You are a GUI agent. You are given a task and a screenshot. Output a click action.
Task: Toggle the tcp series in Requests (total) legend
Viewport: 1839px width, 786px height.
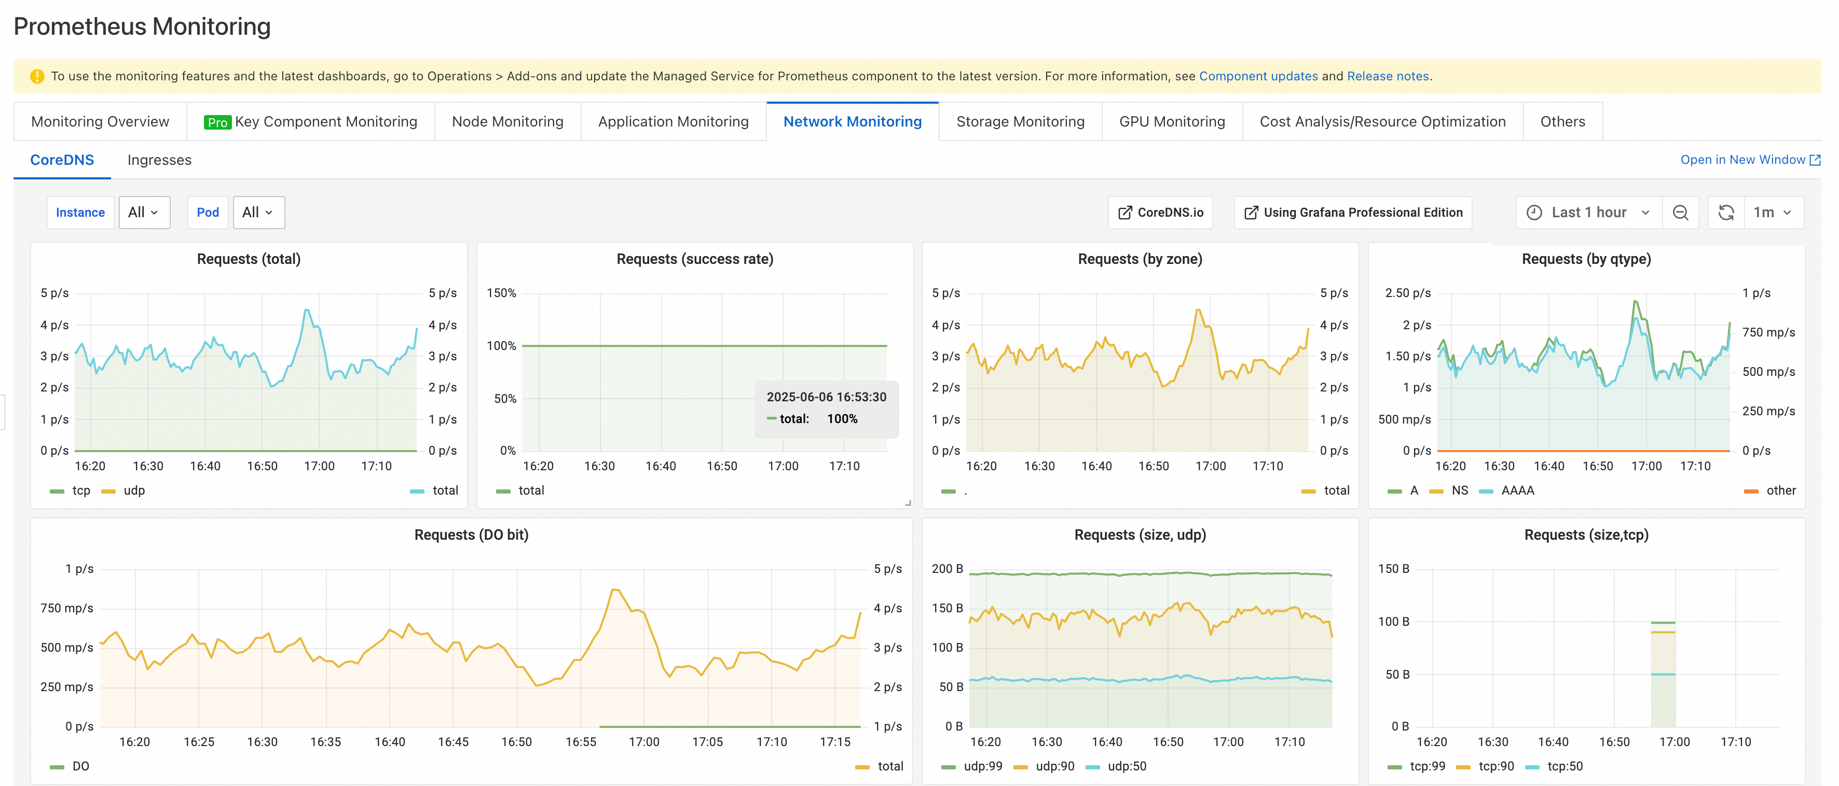click(71, 490)
